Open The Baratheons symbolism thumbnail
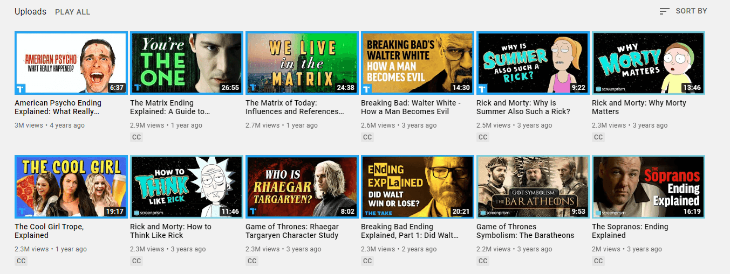Screen dimensions: 730x274 (x=533, y=187)
